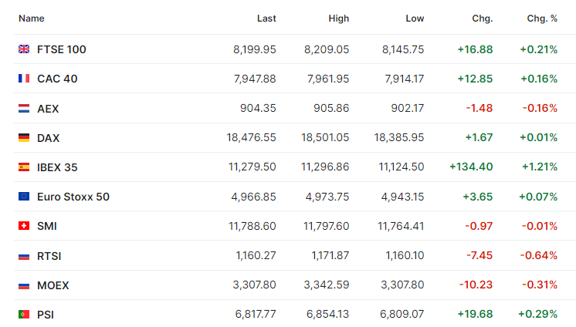Image resolution: width=576 pixels, height=327 pixels.
Task: Sort by the High column header
Action: click(339, 19)
